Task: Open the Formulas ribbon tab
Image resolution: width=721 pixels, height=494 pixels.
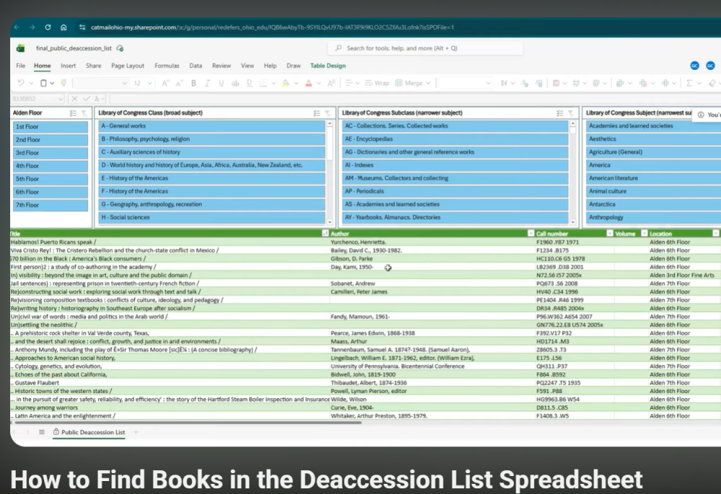Action: (167, 66)
